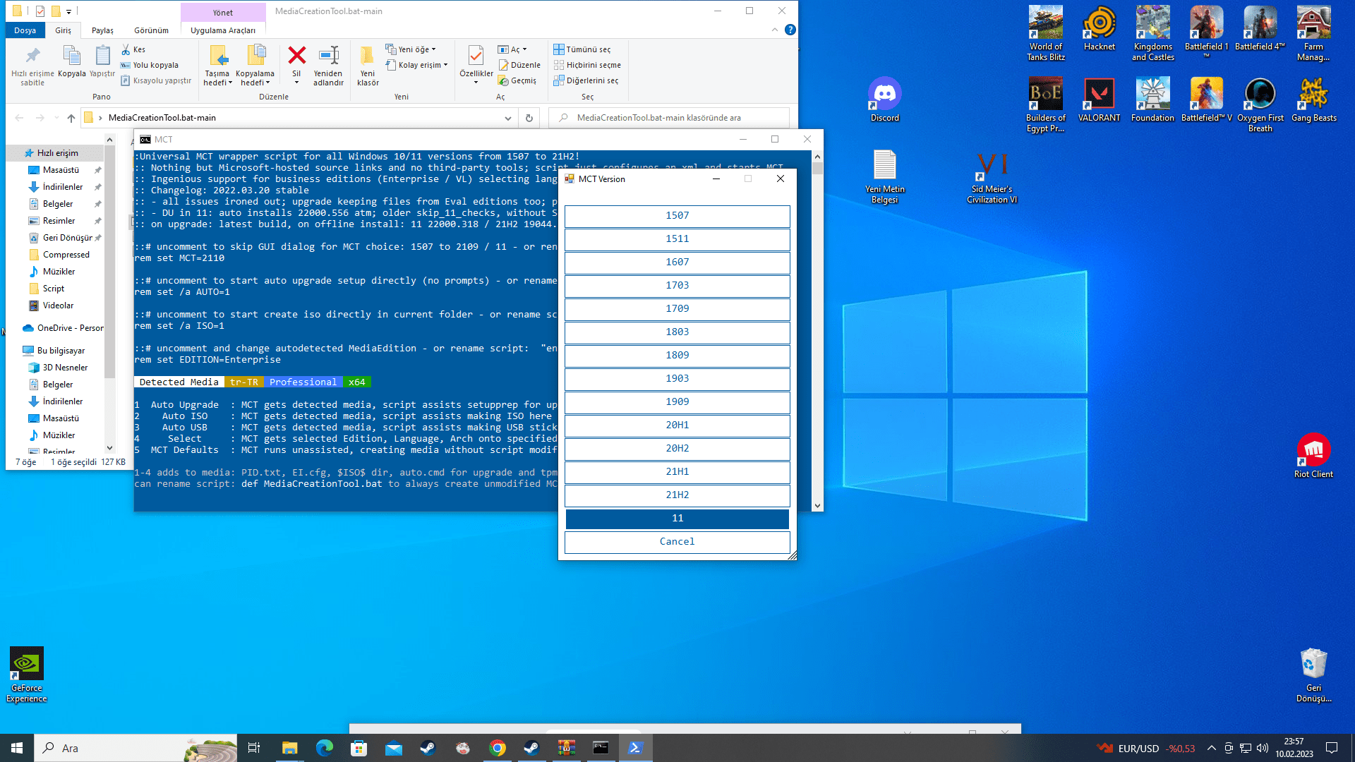Open Hacknet desktop icon
Screen dimensions: 1355x762
1100,28
